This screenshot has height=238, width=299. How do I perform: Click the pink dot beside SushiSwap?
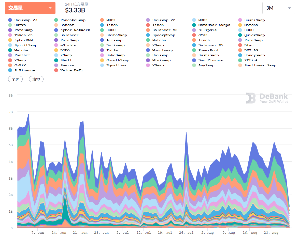[240, 20]
